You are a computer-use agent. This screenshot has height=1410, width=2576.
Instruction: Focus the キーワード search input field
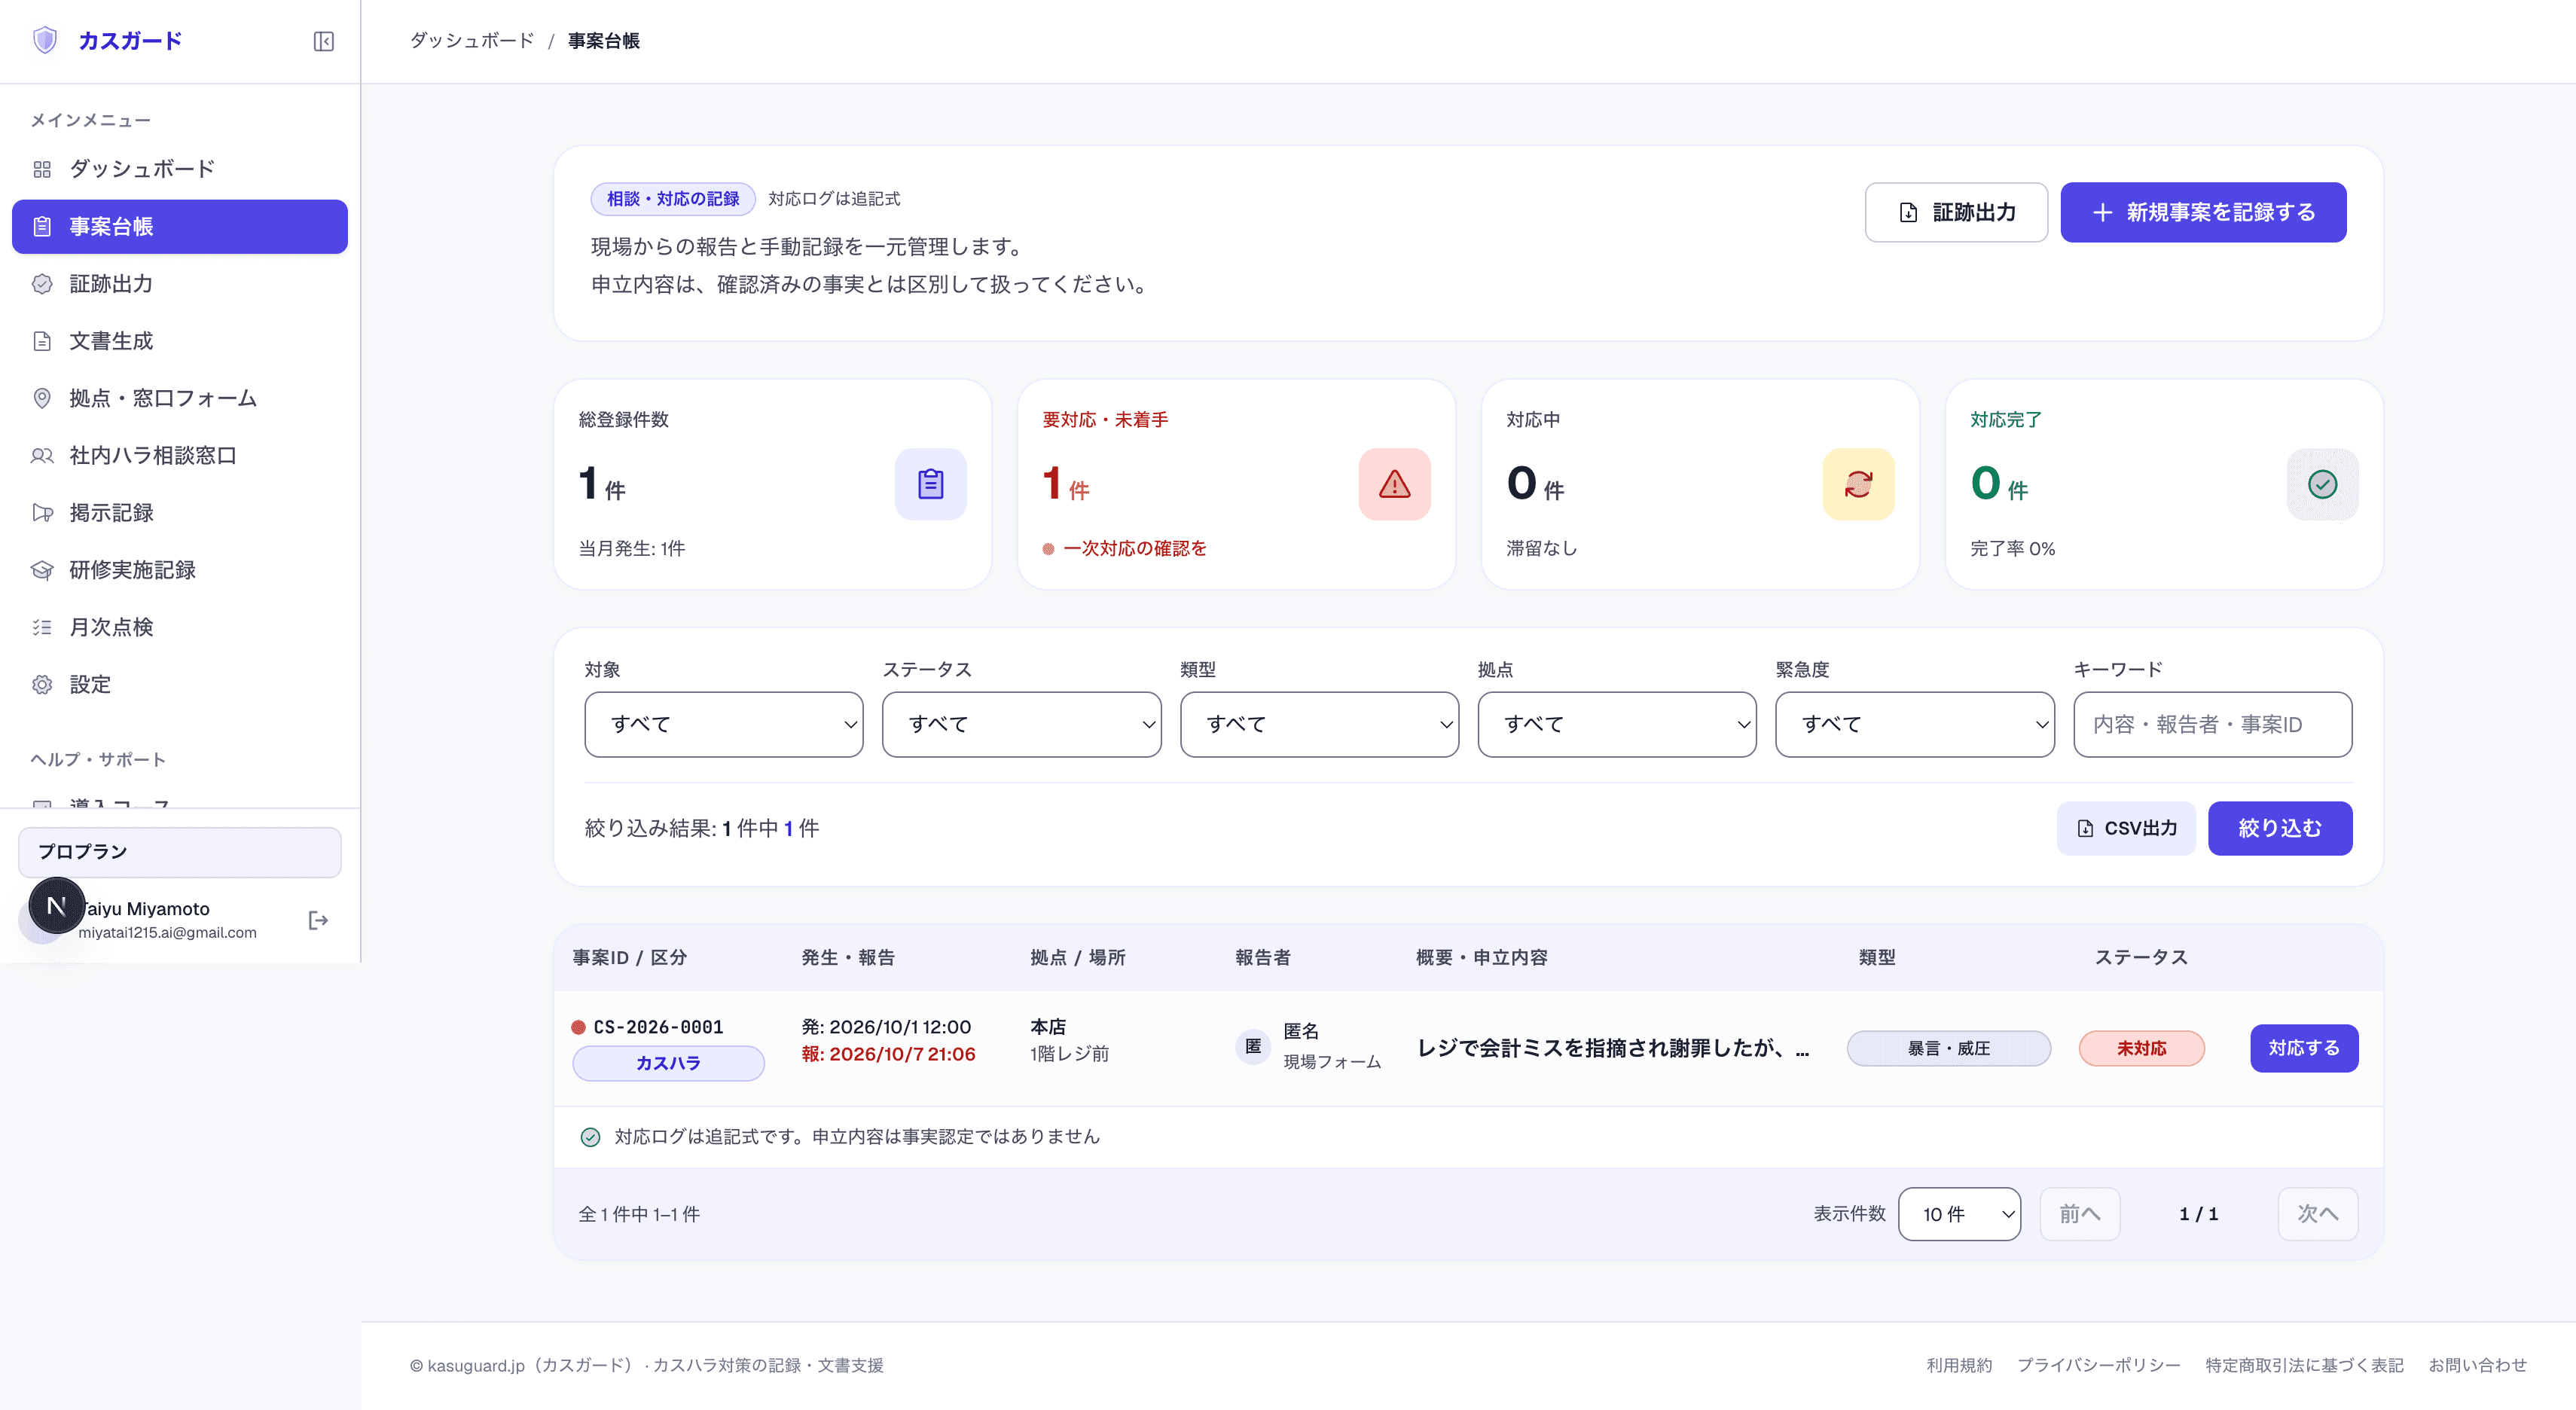click(2212, 724)
